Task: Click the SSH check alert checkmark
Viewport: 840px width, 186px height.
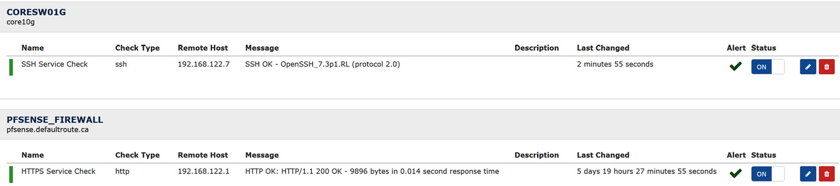Action: click(736, 66)
